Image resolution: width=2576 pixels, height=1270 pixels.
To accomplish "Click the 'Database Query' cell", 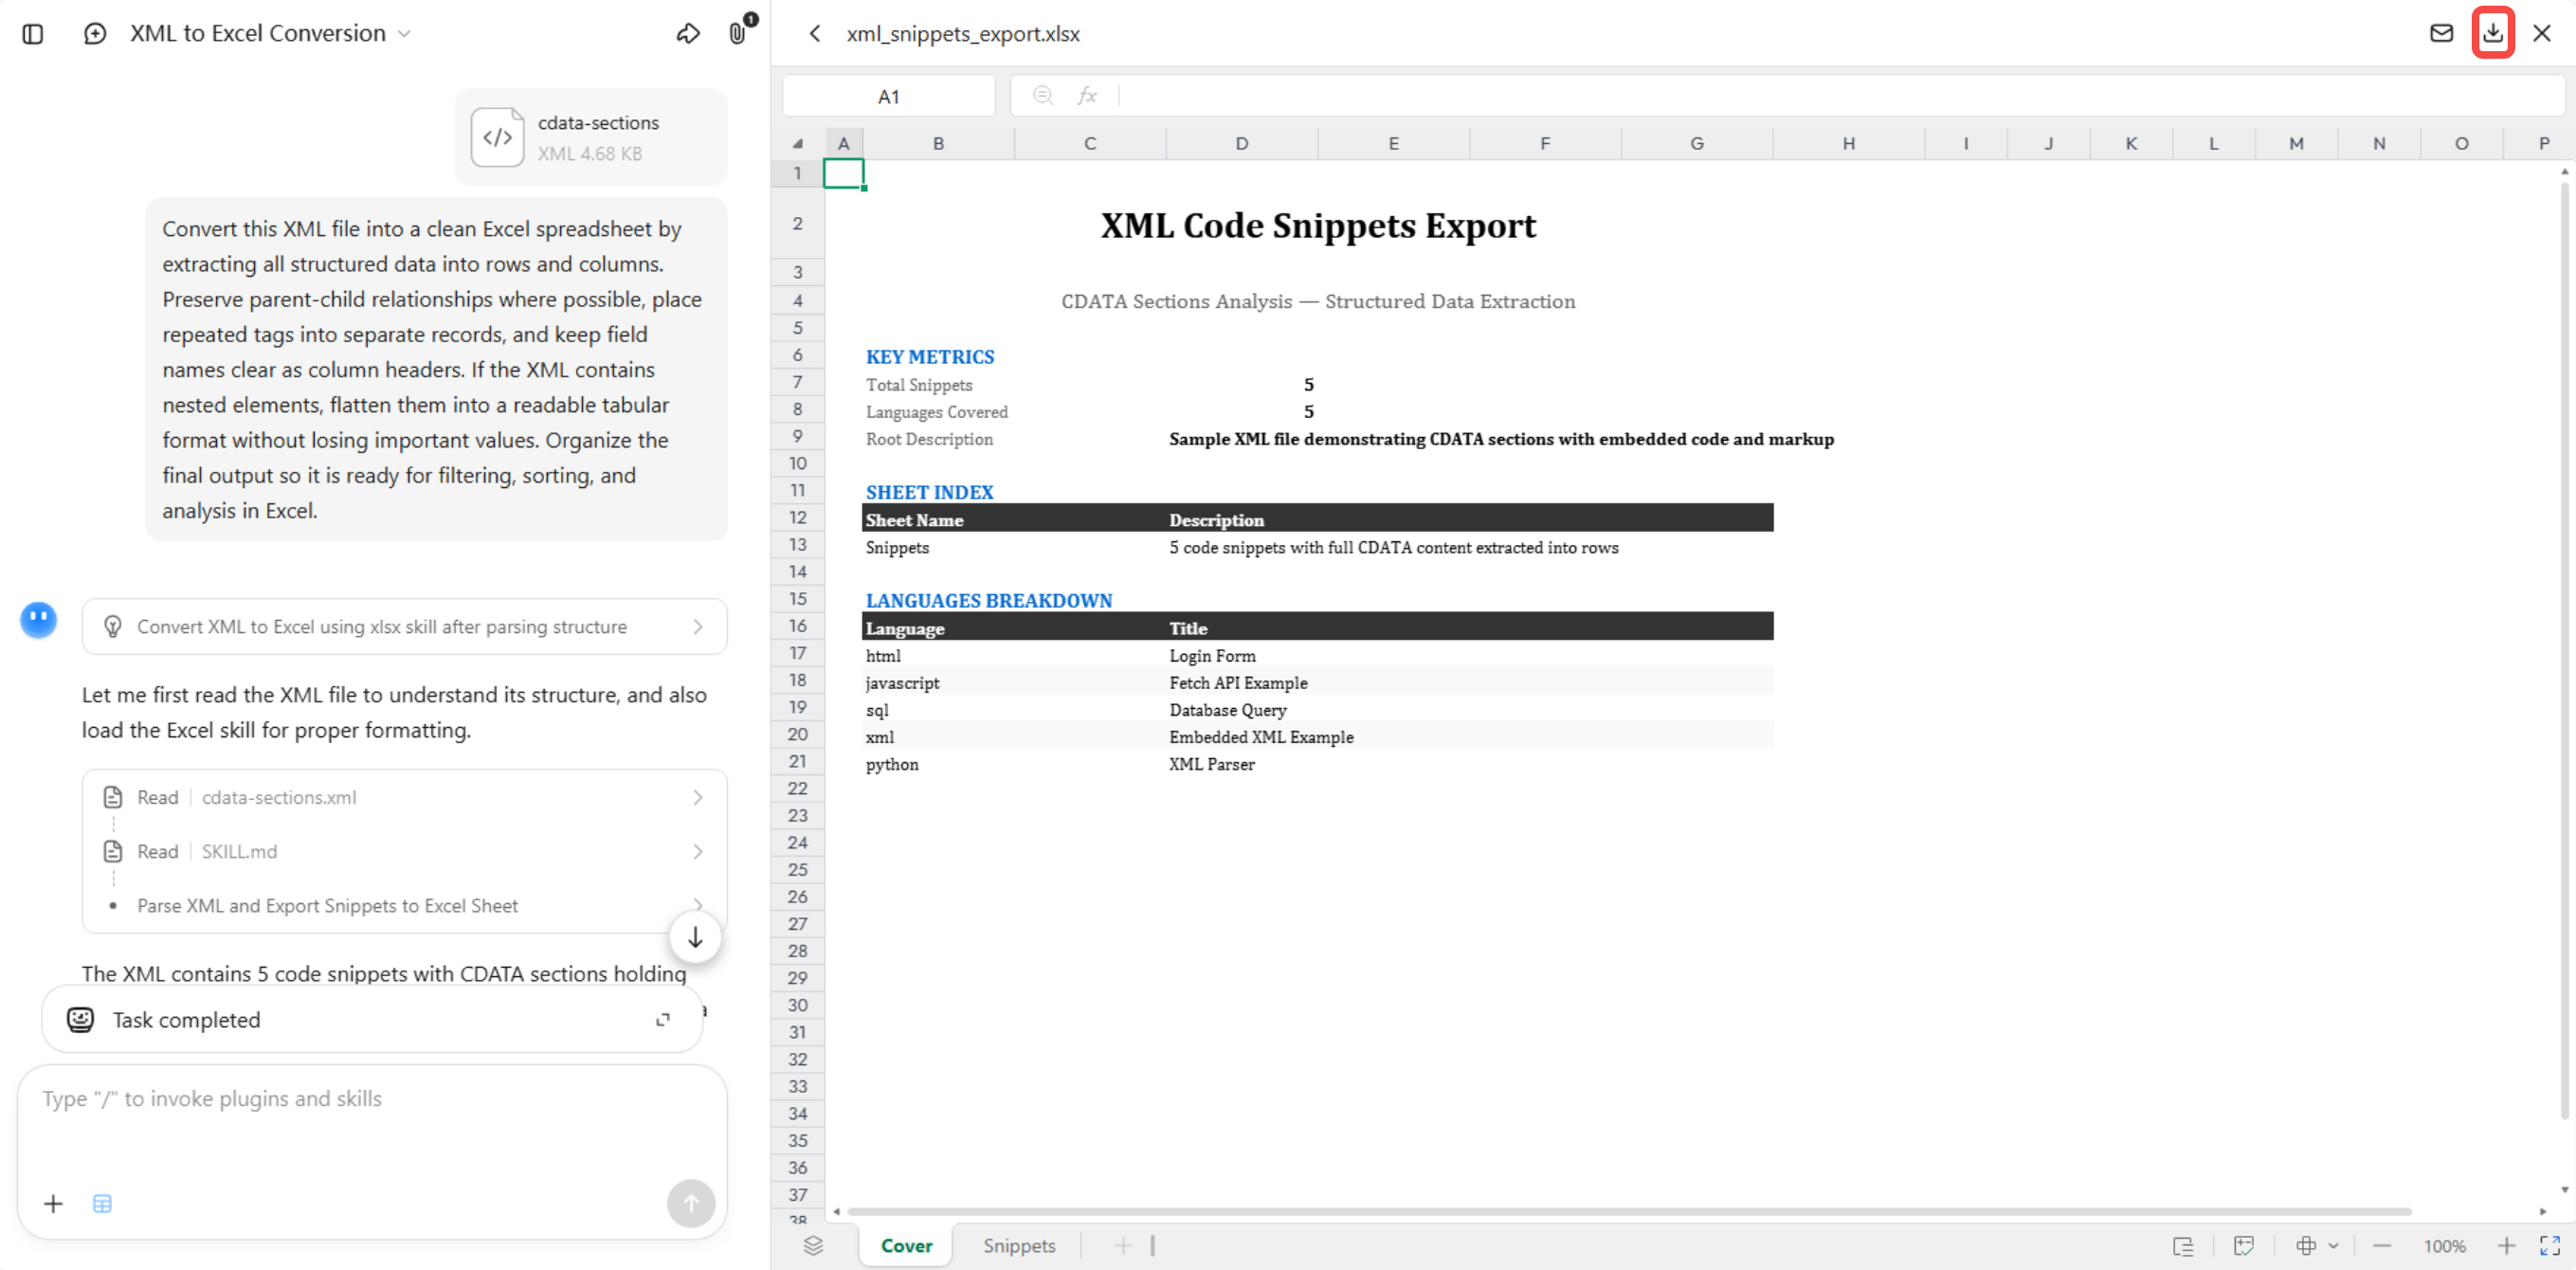I will 1227,710.
